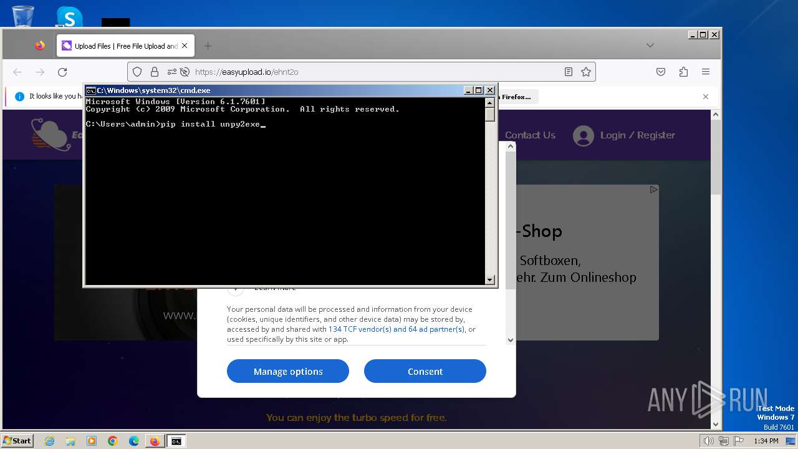This screenshot has height=449, width=798.
Task: Click the tracking protection shield icon
Action: click(x=138, y=72)
